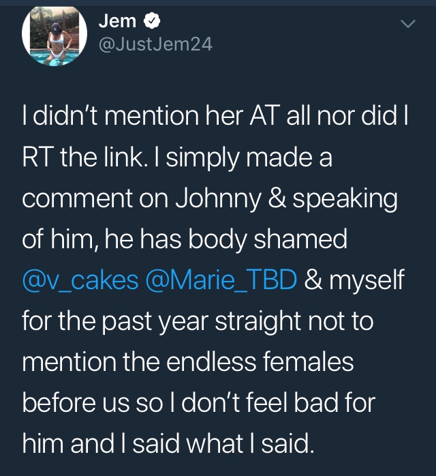The height and width of the screenshot is (476, 436).
Task: Click the word 'Johnny' in the tweet
Action: [x=218, y=199]
